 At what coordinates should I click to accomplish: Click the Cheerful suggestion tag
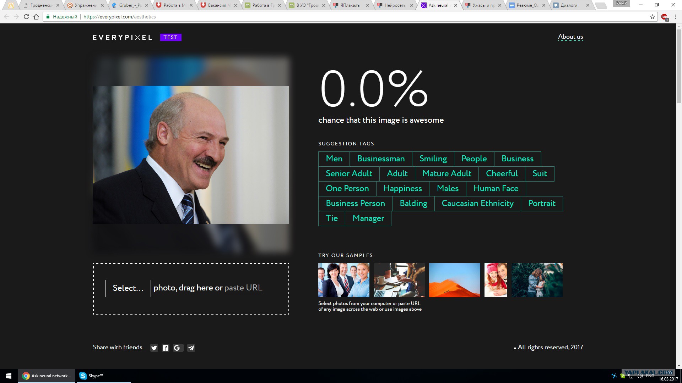(x=502, y=174)
